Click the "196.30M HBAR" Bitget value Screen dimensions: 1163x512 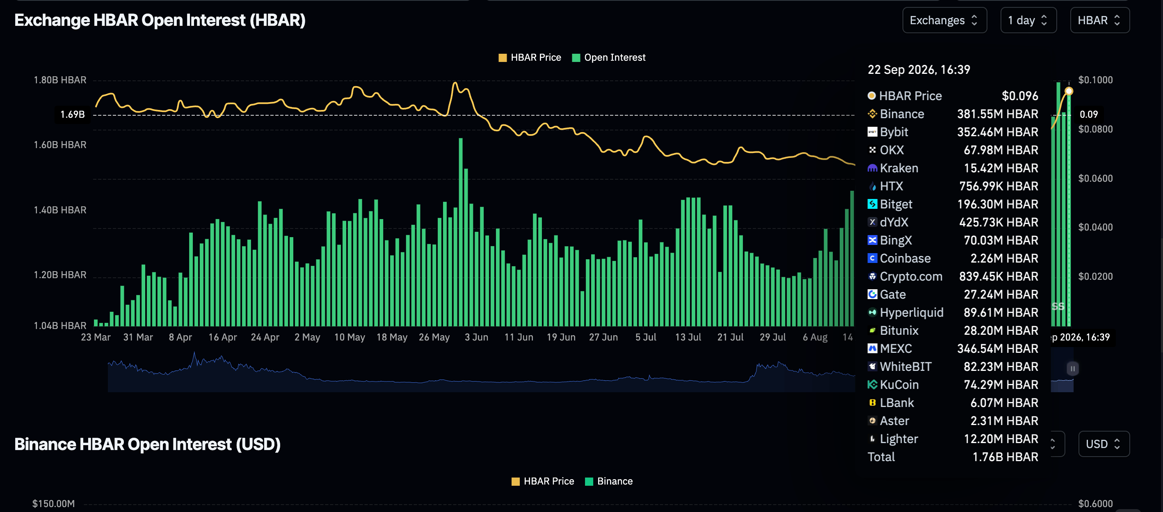click(x=998, y=204)
